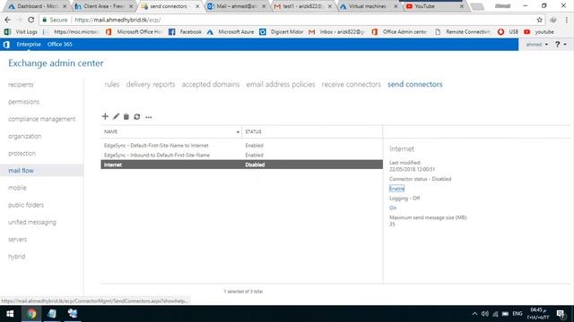Open the action center notifications icon
Image resolution: width=574 pixels, height=322 pixels.
point(561,314)
